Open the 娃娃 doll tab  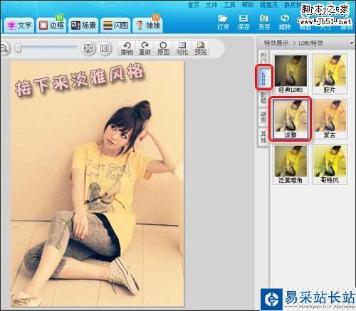tap(148, 25)
